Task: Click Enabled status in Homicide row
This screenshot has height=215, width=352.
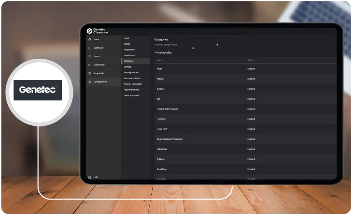Action: (x=251, y=119)
